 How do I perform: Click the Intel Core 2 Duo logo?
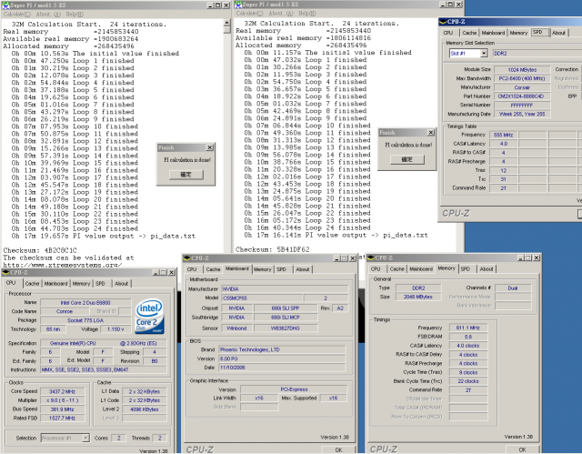(149, 317)
